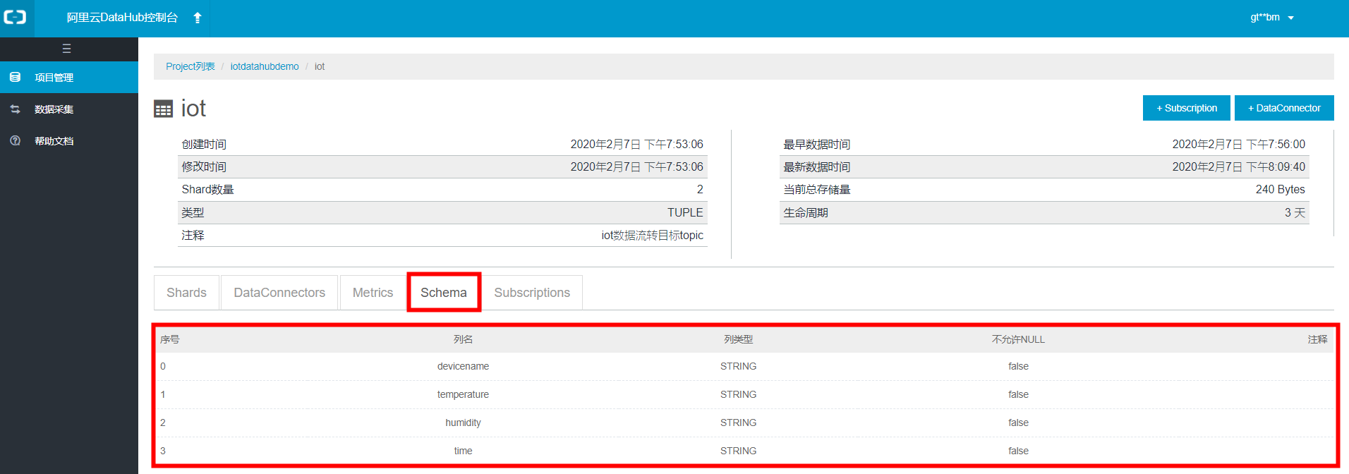Viewport: 1349px width, 474px height.
Task: Click the 列名 column header
Action: 463,339
